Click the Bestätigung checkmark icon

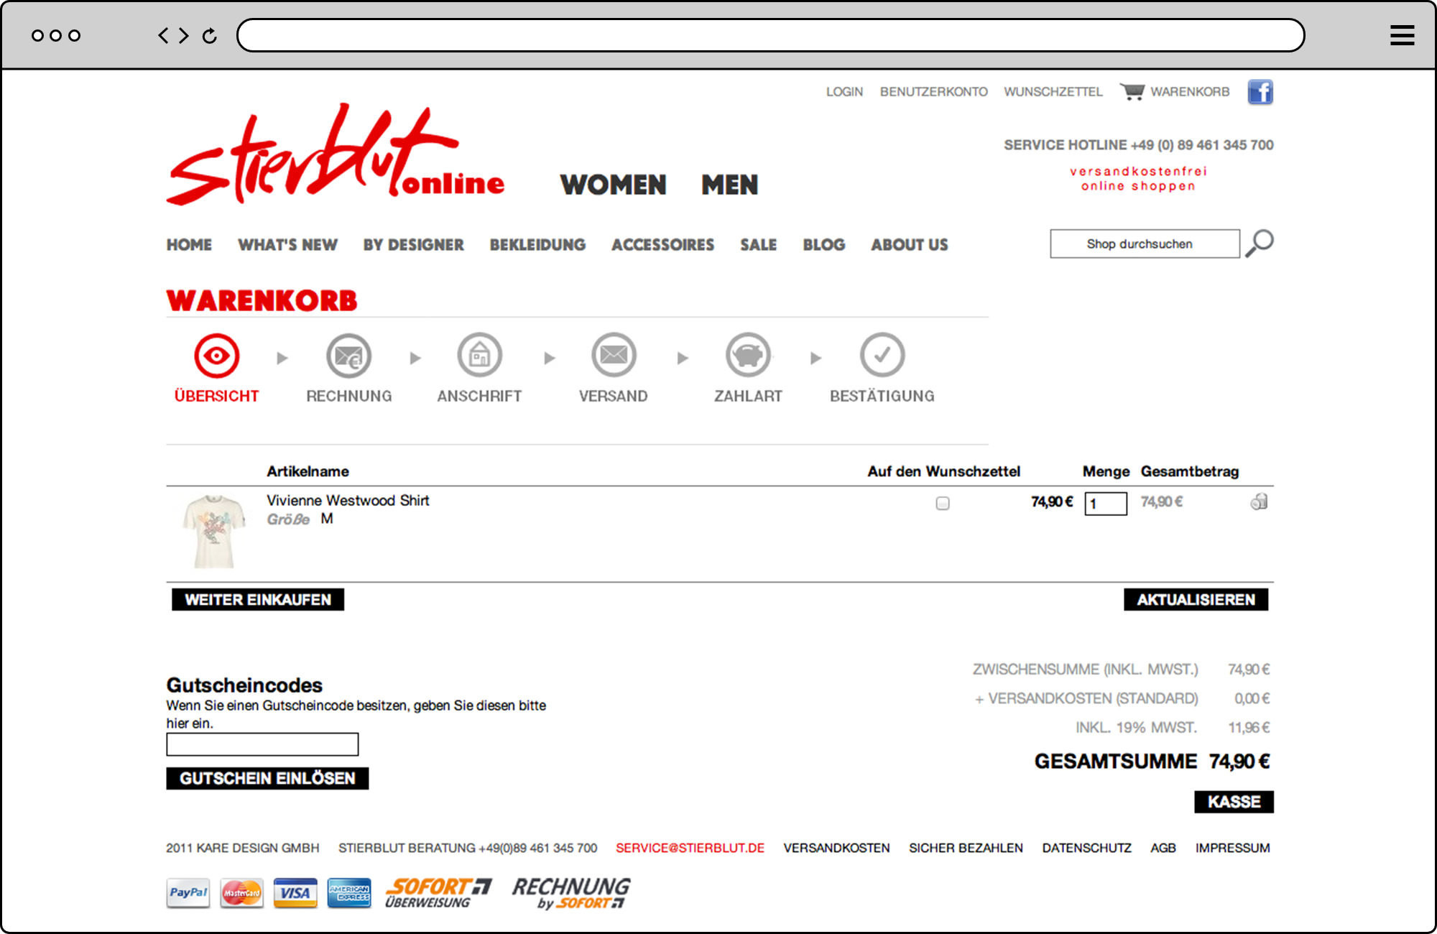point(882,355)
